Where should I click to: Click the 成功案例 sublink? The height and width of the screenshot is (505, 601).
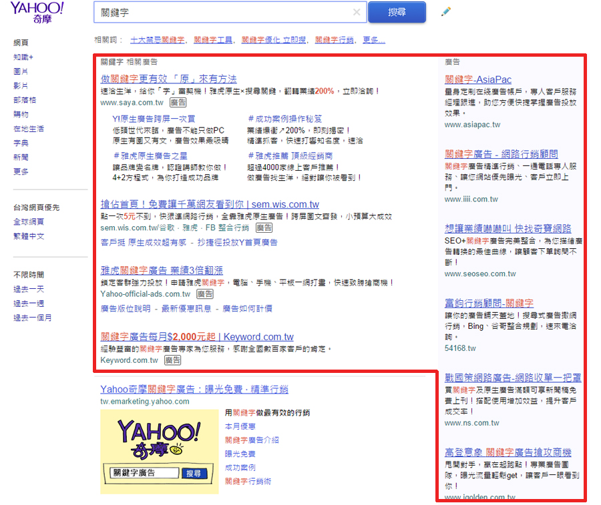[x=240, y=468]
